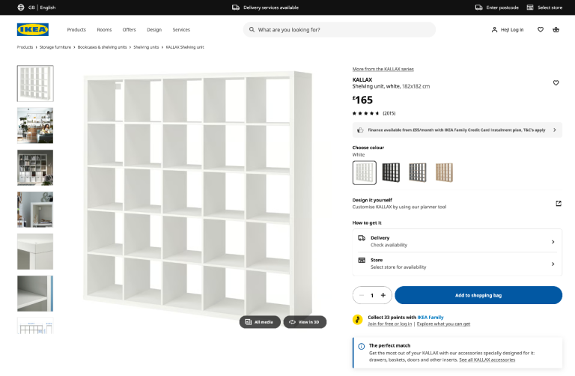
Task: Select first thumbnail of white shelving unit
Action: click(35, 83)
